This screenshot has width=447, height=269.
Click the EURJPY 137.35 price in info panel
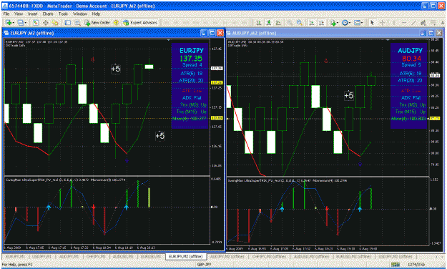click(191, 59)
